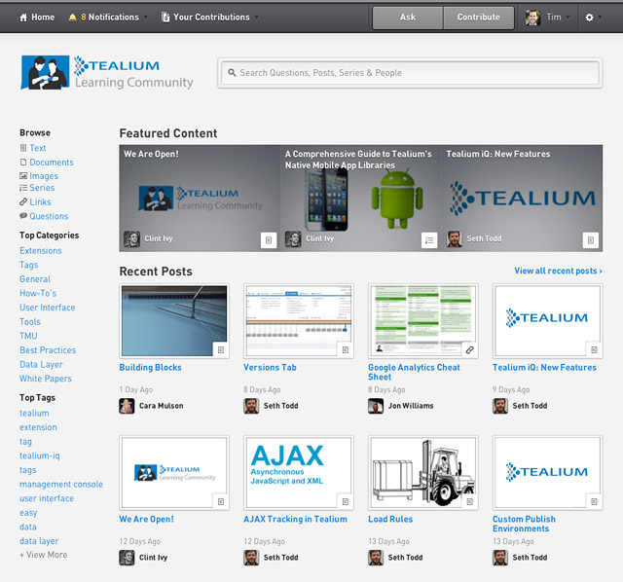Viewport: 623px width, 582px height.
Task: Click the Your Contributions document icon
Action: pyautogui.click(x=165, y=18)
